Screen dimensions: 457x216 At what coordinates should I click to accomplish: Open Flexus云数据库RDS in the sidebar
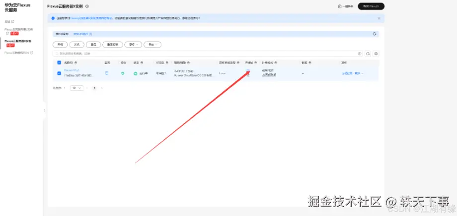pyautogui.click(x=19, y=53)
